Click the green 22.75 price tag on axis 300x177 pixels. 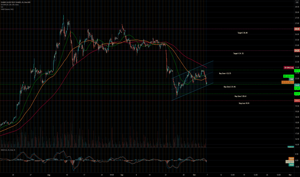click(297, 70)
